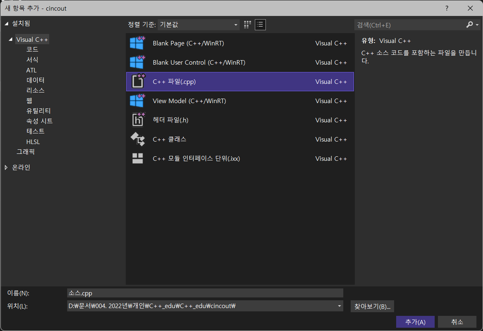
Task: Click Visual C++ label in 모듈 인터페이스 row
Action: (331, 159)
